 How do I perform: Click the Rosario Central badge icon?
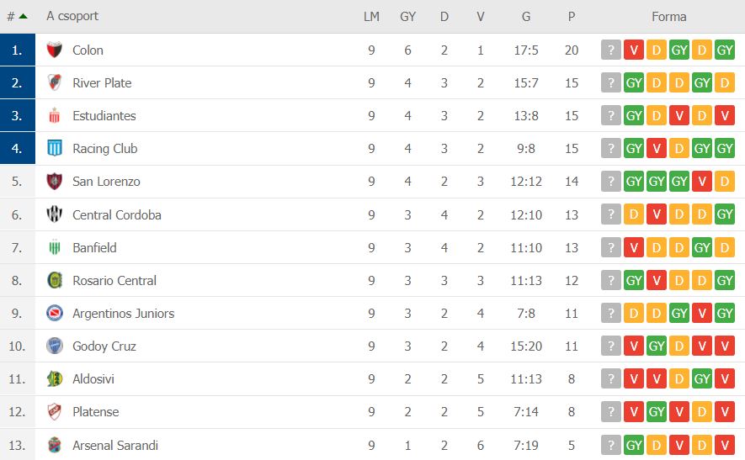tap(55, 281)
